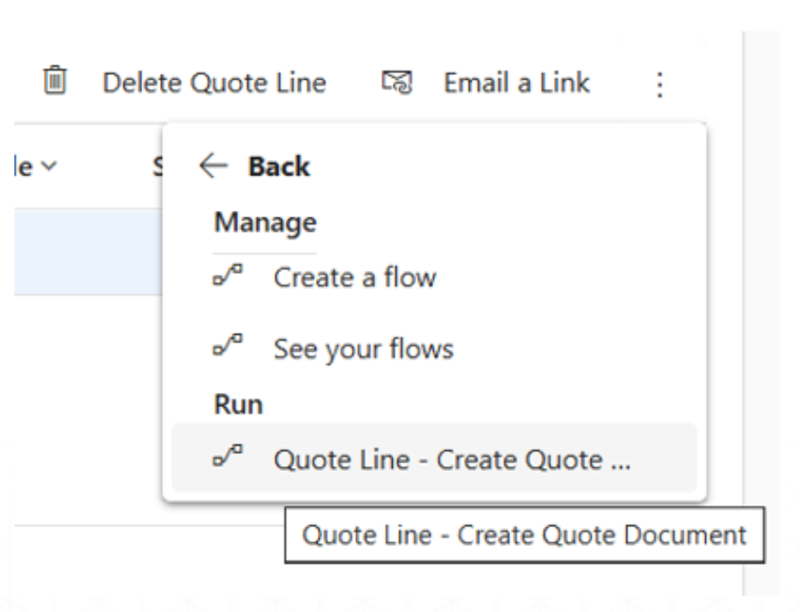The image size is (800, 612).
Task: Choose the Email a Link command text
Action: [516, 83]
